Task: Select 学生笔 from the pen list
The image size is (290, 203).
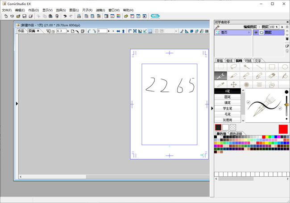Action: coord(228,108)
